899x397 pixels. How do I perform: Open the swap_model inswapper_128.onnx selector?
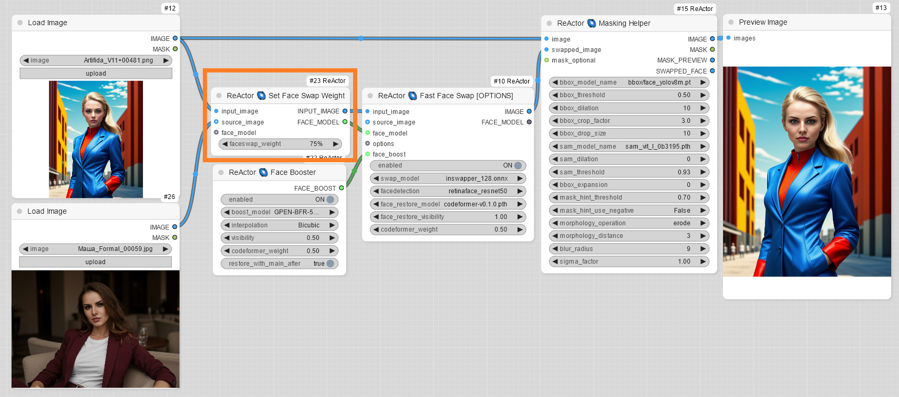point(448,179)
